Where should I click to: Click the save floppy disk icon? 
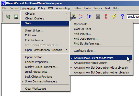click(x=16, y=17)
